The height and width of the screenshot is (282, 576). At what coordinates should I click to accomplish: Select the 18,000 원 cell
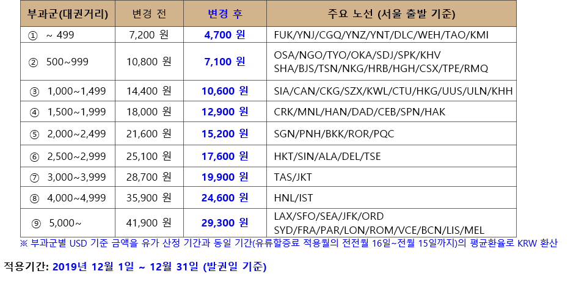[x=149, y=112]
